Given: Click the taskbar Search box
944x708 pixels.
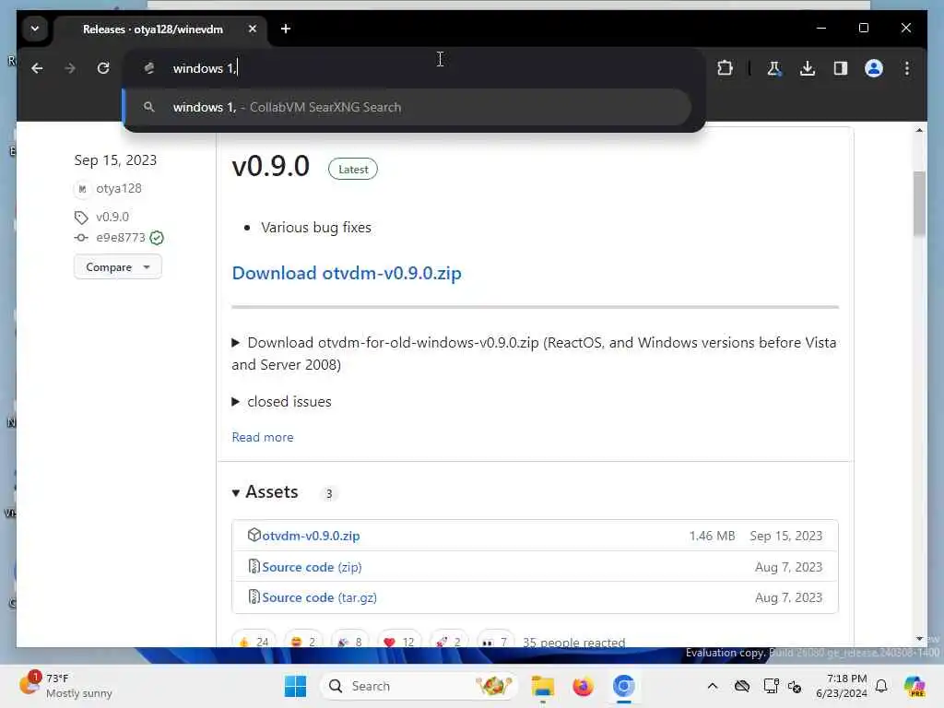Looking at the screenshot, I should click(x=419, y=686).
